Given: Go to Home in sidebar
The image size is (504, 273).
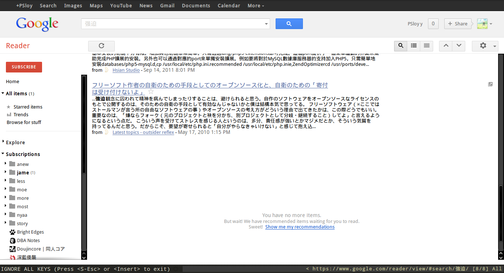Looking at the screenshot, I should (13, 82).
